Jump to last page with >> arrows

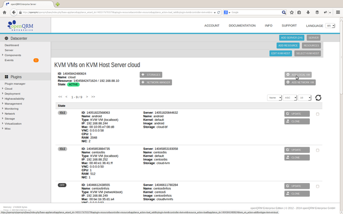click(x=93, y=97)
